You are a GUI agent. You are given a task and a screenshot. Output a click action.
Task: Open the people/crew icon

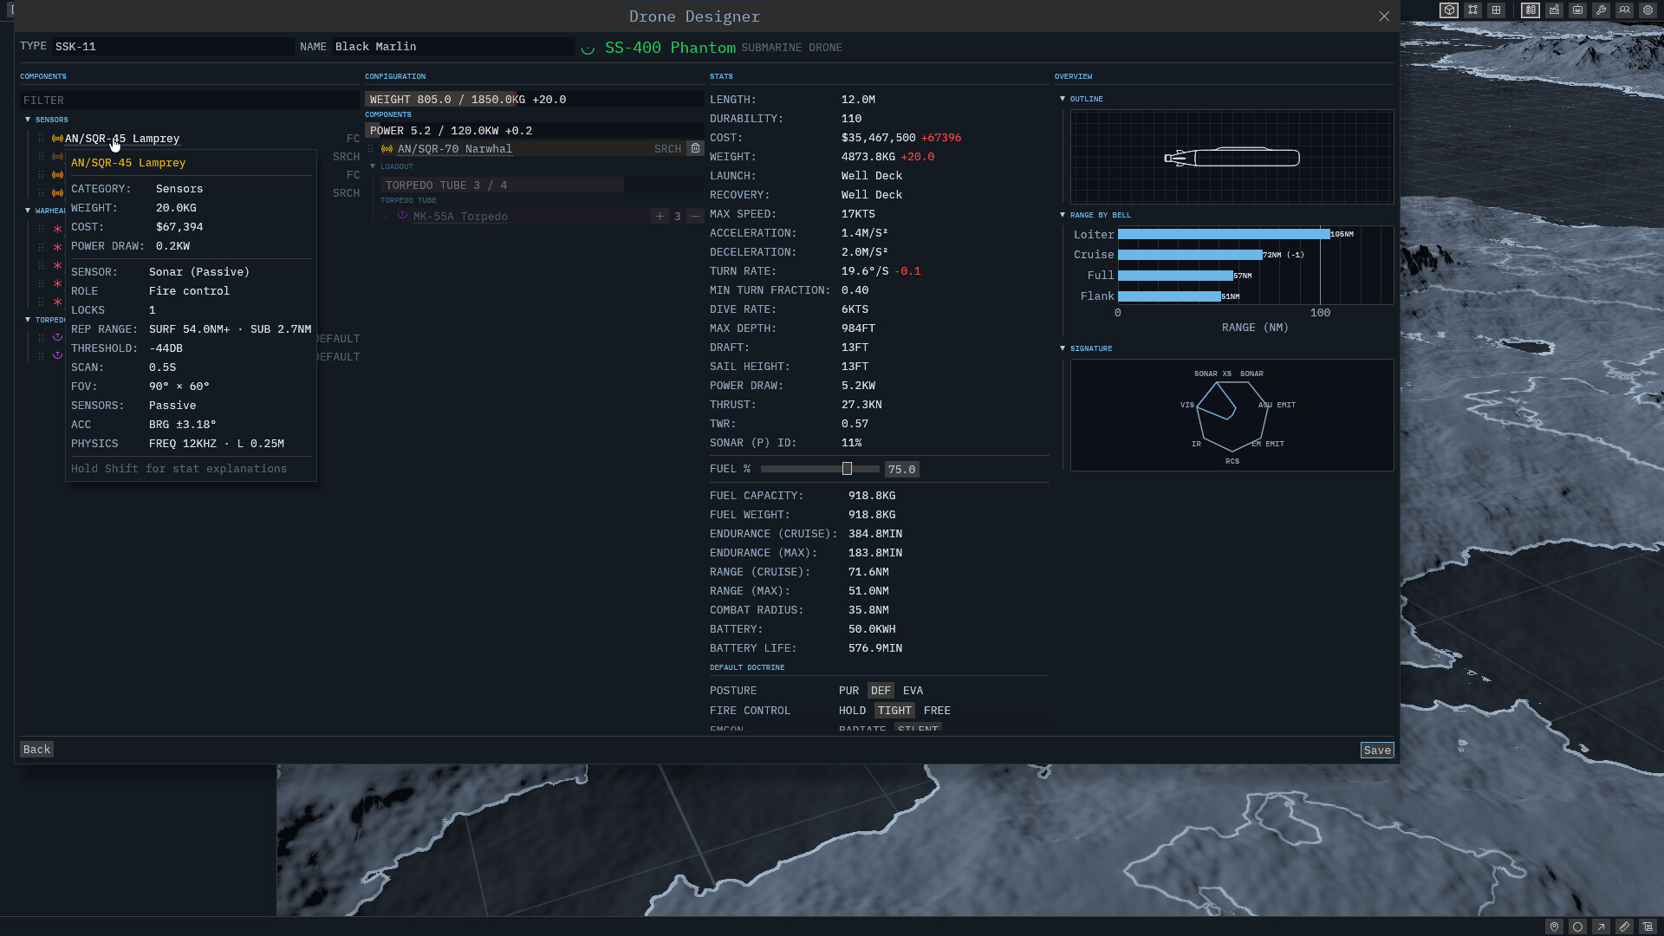1624,10
